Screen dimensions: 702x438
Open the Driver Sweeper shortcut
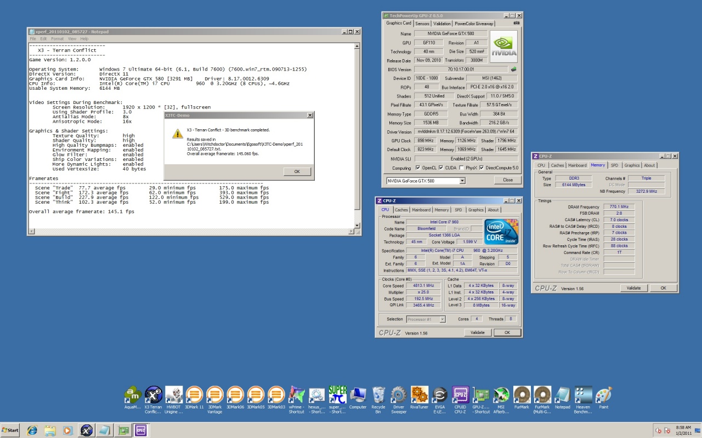click(x=399, y=395)
